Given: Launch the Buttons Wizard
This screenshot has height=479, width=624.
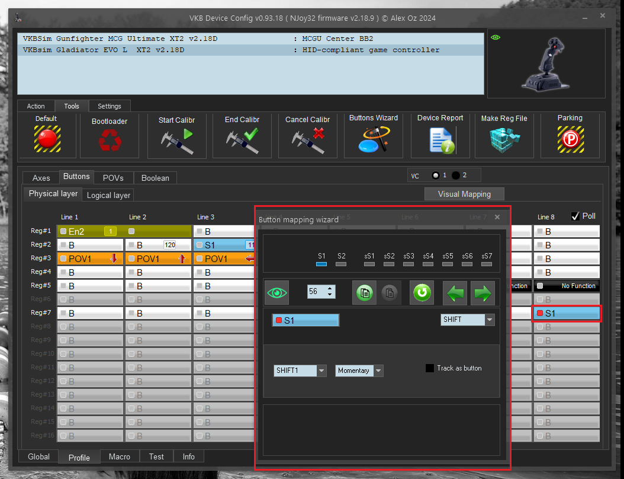Looking at the screenshot, I should point(373,140).
